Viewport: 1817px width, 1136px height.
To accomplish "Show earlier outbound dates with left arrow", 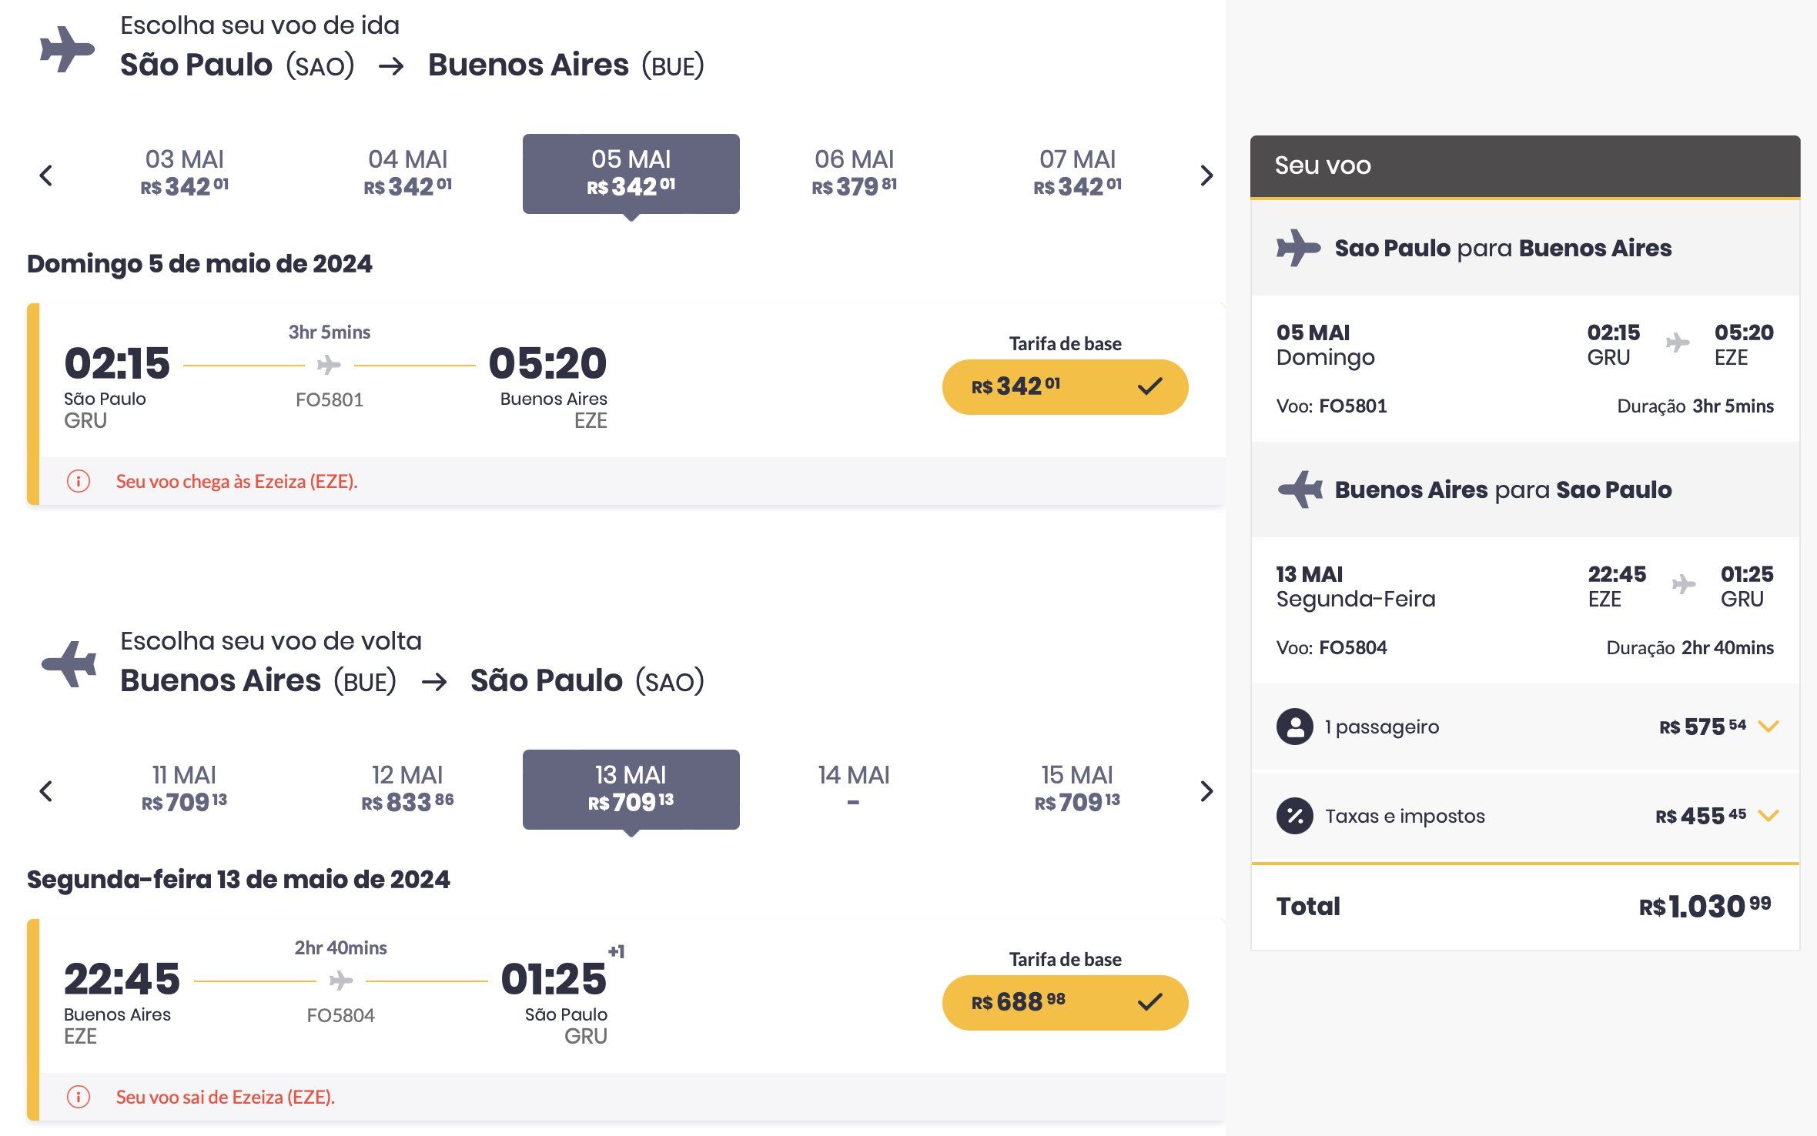I will coord(46,175).
